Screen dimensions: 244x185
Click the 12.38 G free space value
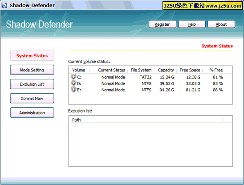click(x=193, y=77)
